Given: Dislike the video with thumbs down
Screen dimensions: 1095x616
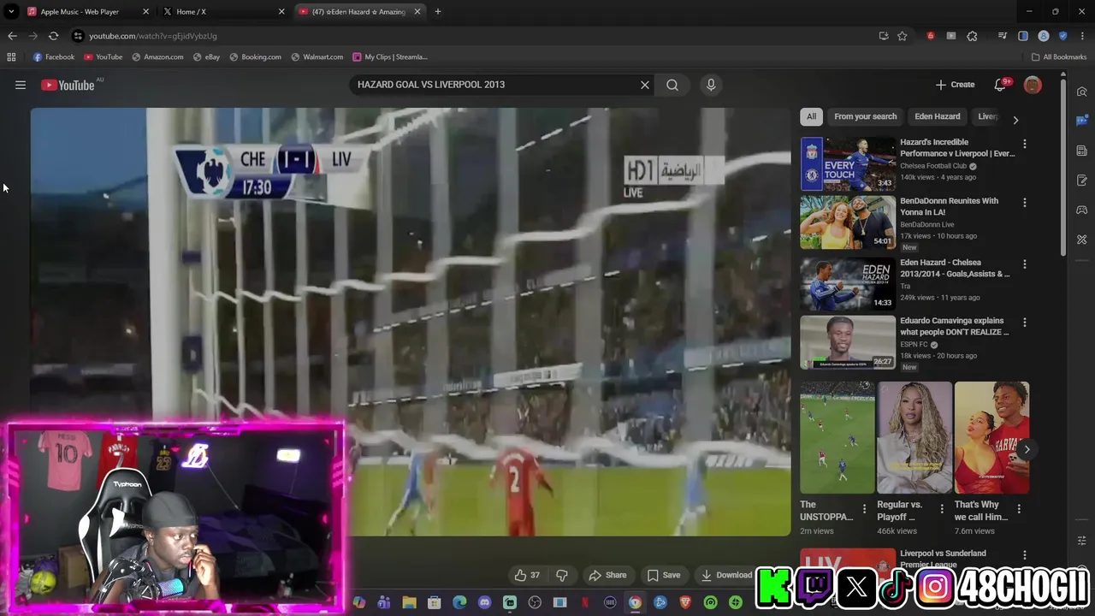Looking at the screenshot, I should 562,575.
